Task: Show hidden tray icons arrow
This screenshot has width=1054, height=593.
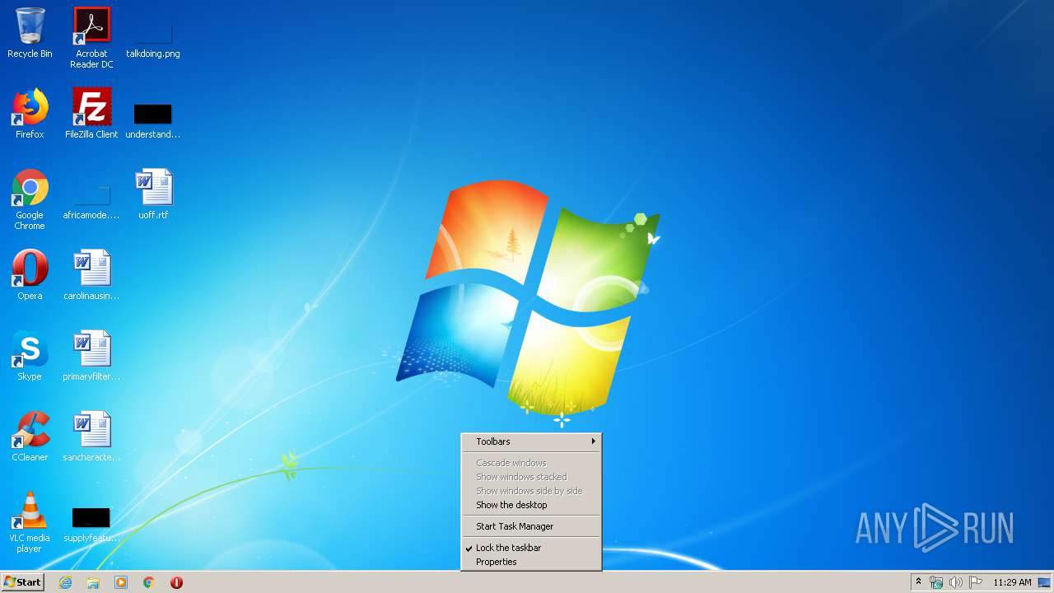Action: (x=918, y=582)
